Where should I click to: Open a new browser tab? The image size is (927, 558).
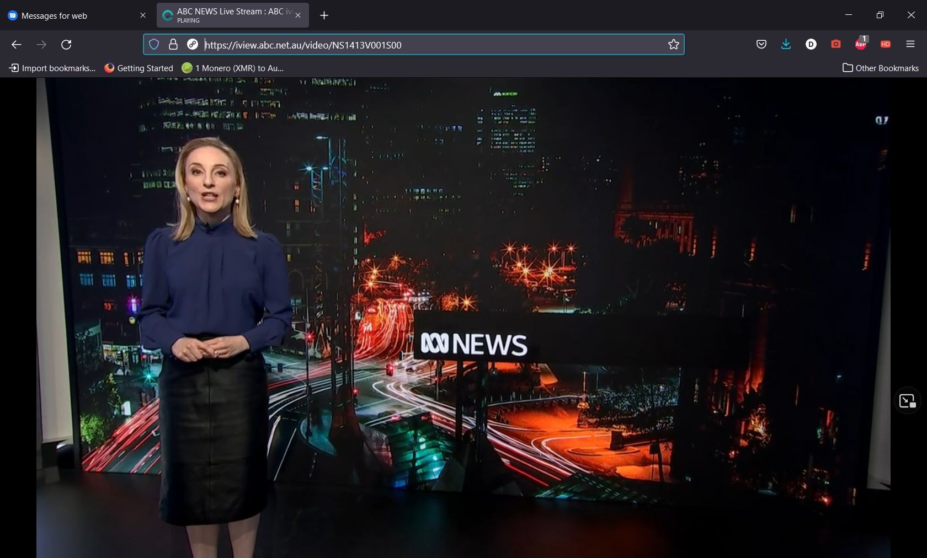point(324,15)
